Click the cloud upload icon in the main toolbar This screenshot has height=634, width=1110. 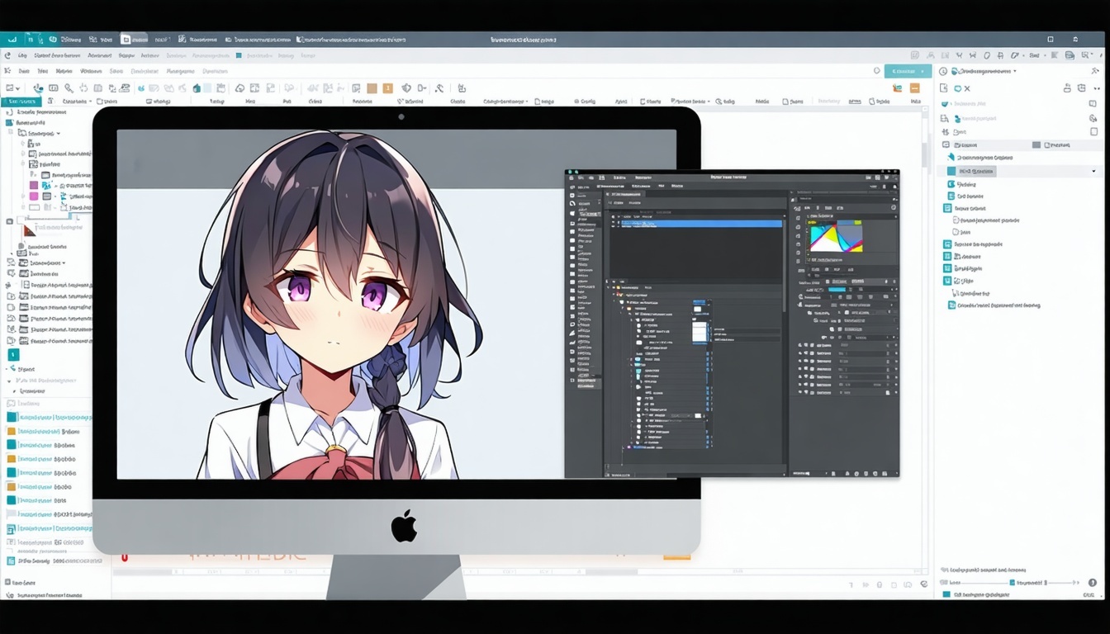coord(240,88)
